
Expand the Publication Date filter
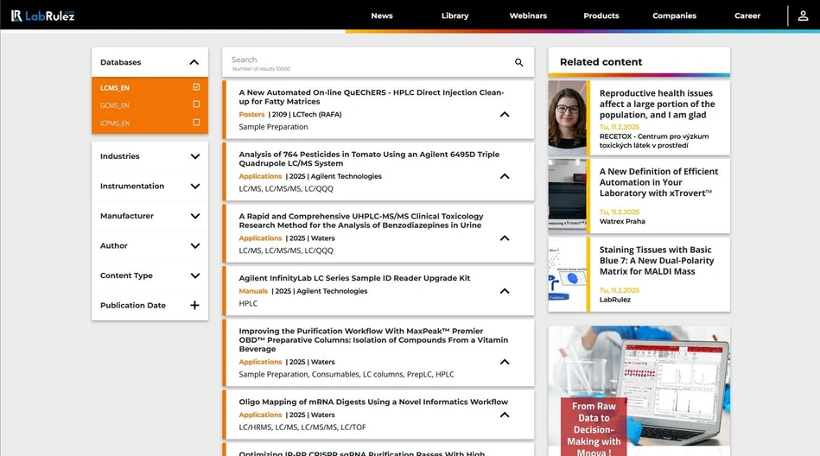194,306
